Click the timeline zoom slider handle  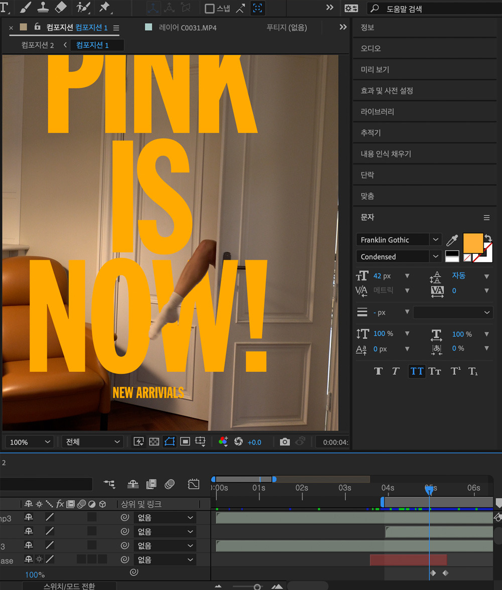257,587
